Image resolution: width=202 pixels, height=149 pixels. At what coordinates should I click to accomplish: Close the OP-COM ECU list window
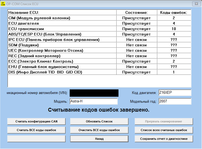click(196, 4)
